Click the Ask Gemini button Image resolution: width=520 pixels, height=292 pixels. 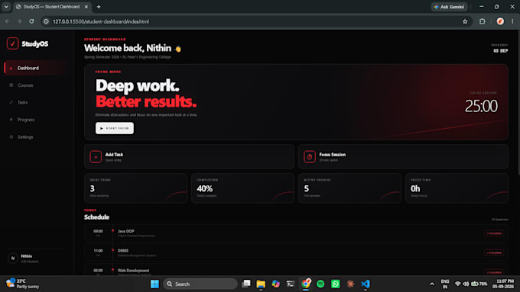tap(450, 7)
